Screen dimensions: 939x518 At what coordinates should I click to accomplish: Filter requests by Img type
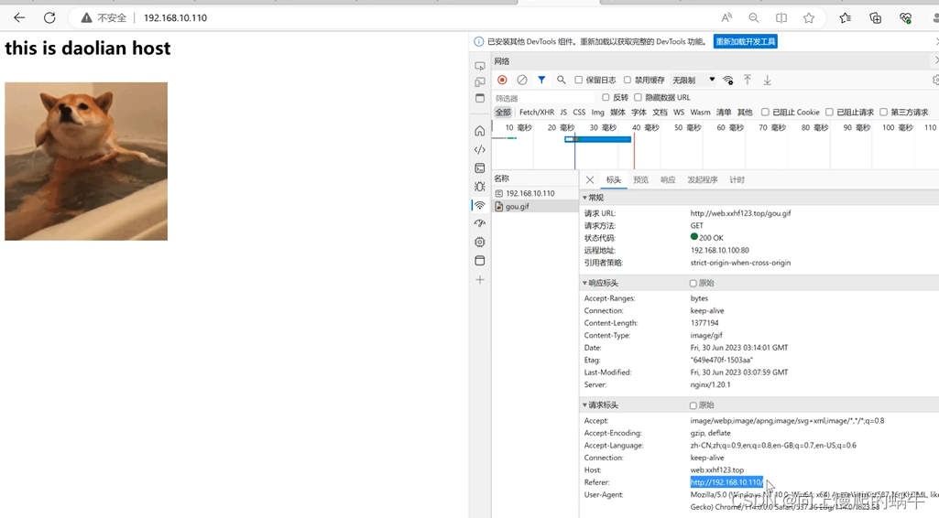597,112
